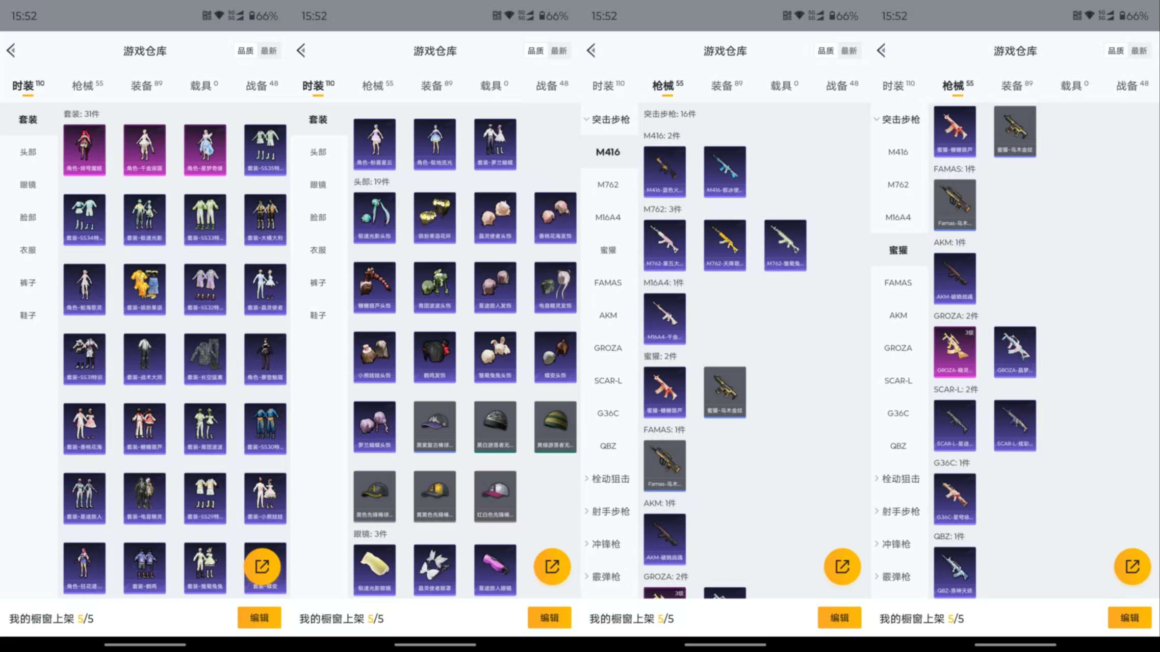Open the M16A4-千金 rifle skin icon

664,318
